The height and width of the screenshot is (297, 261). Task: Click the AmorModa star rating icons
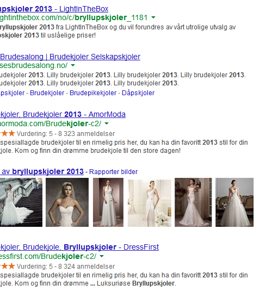[x=8, y=133]
